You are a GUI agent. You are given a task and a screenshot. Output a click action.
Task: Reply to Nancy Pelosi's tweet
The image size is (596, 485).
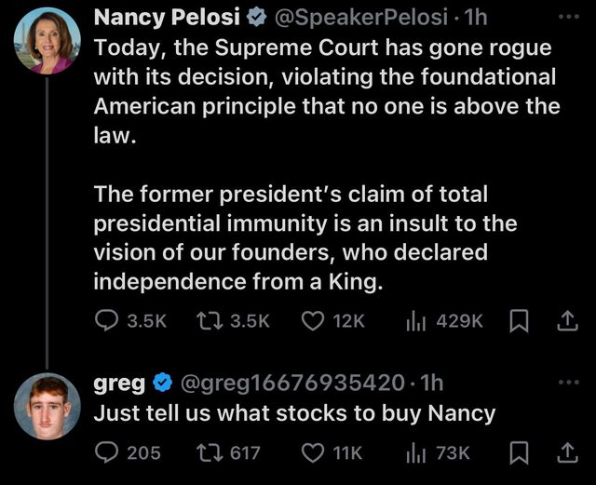pyautogui.click(x=108, y=320)
